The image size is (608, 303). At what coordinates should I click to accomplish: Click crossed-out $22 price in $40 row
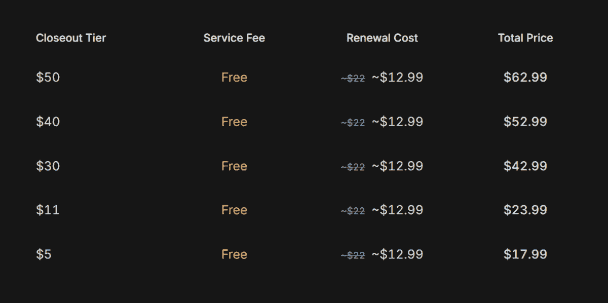353,123
